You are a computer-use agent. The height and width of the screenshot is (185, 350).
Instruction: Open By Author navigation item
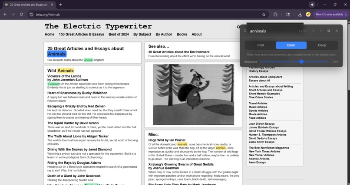(164, 34)
